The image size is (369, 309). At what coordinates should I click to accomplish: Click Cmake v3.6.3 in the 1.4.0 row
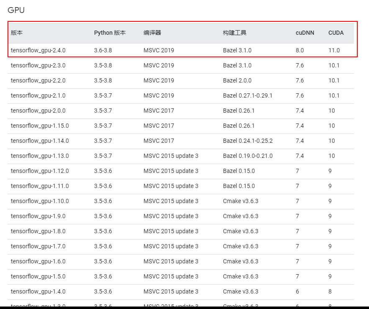(x=241, y=291)
